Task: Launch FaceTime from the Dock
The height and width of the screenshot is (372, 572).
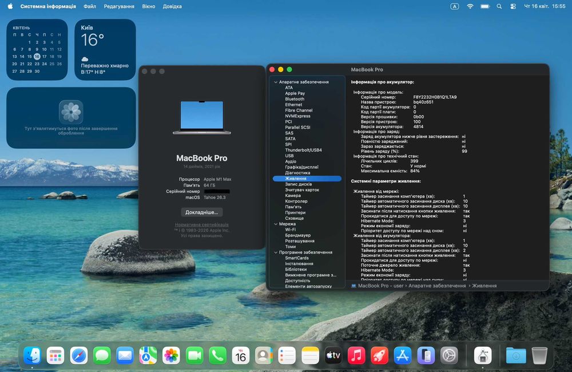Action: 194,355
